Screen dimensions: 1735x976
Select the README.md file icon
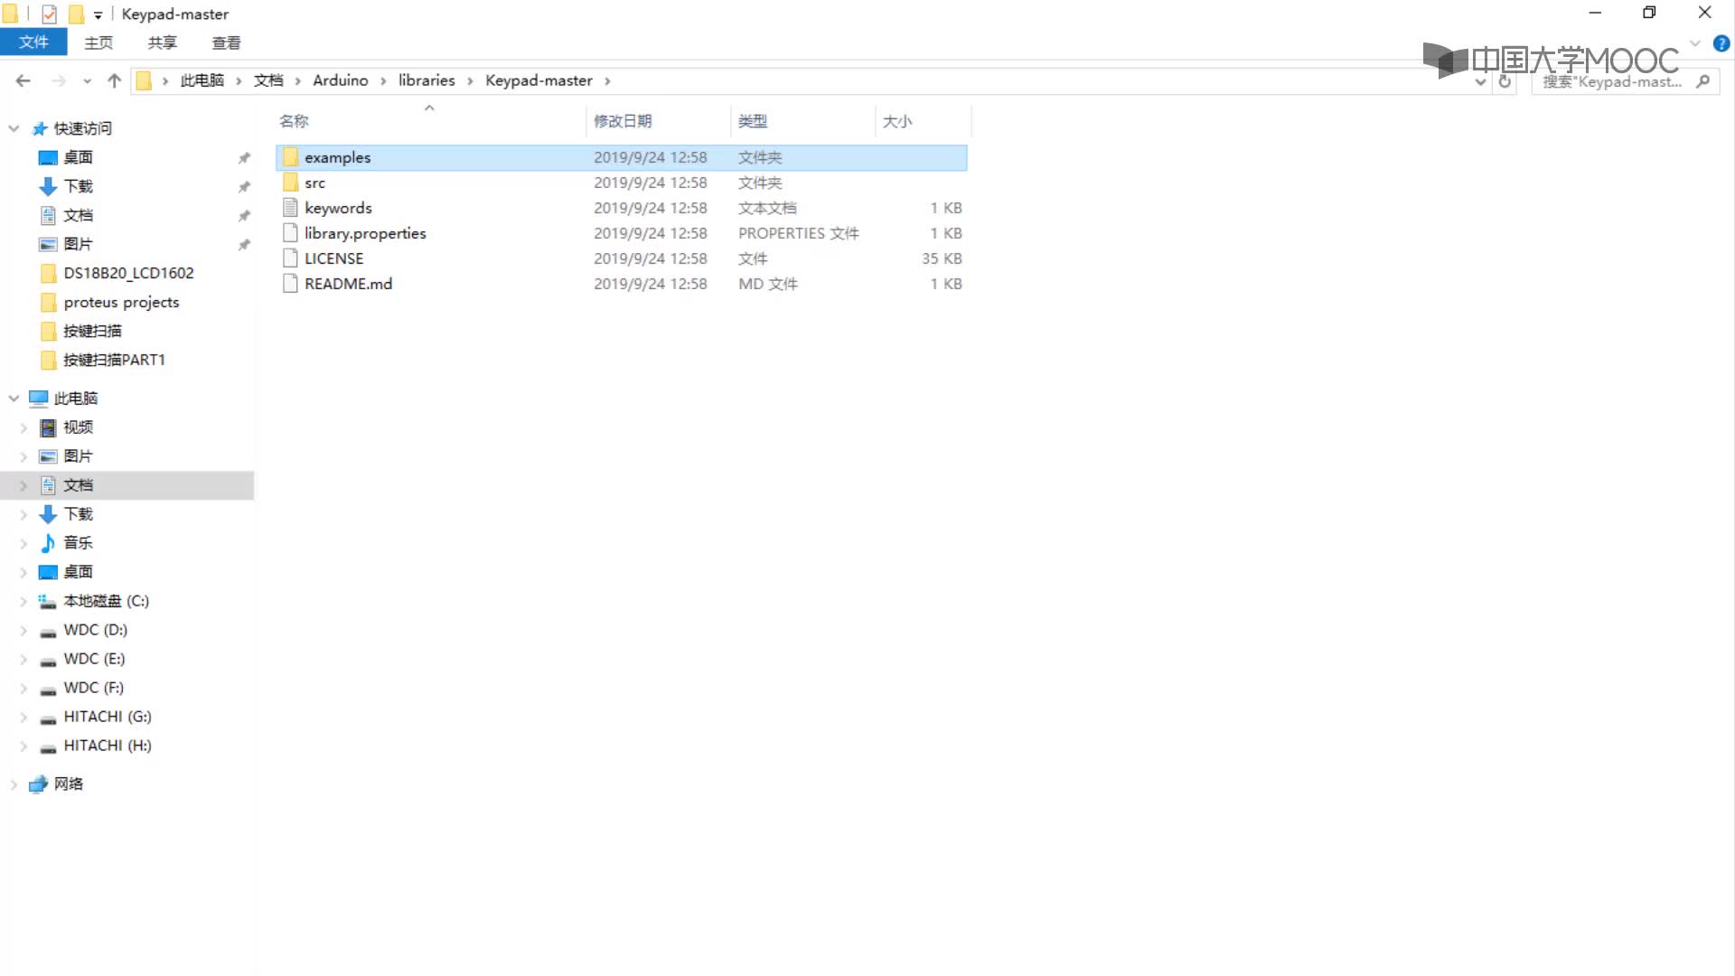coord(290,284)
